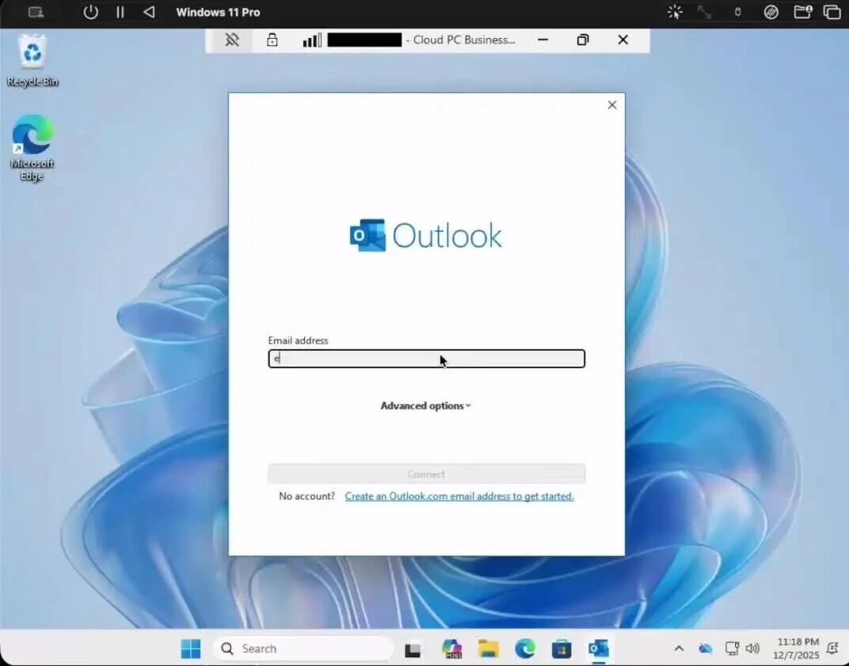Click the back triangle icon in VM toolbar
849x666 pixels.
click(149, 12)
